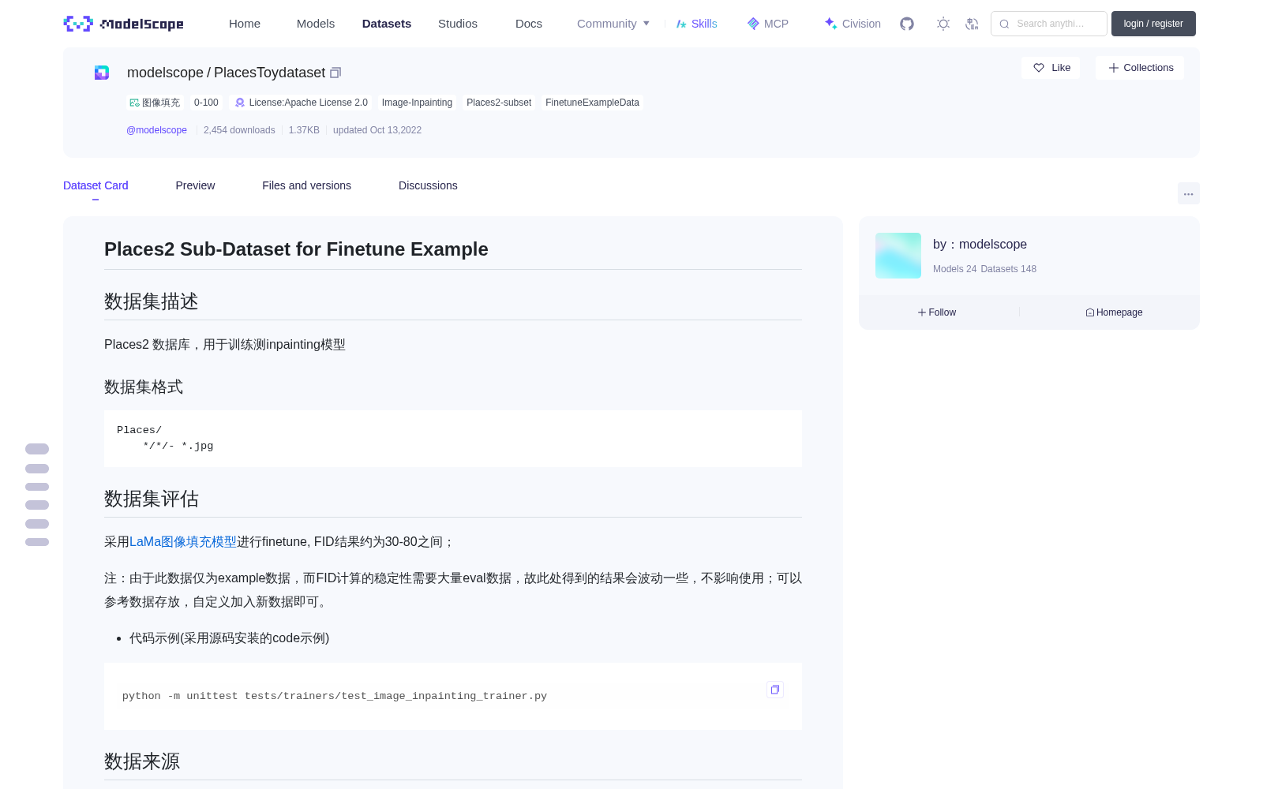Click the heart Like button

point(1051,68)
